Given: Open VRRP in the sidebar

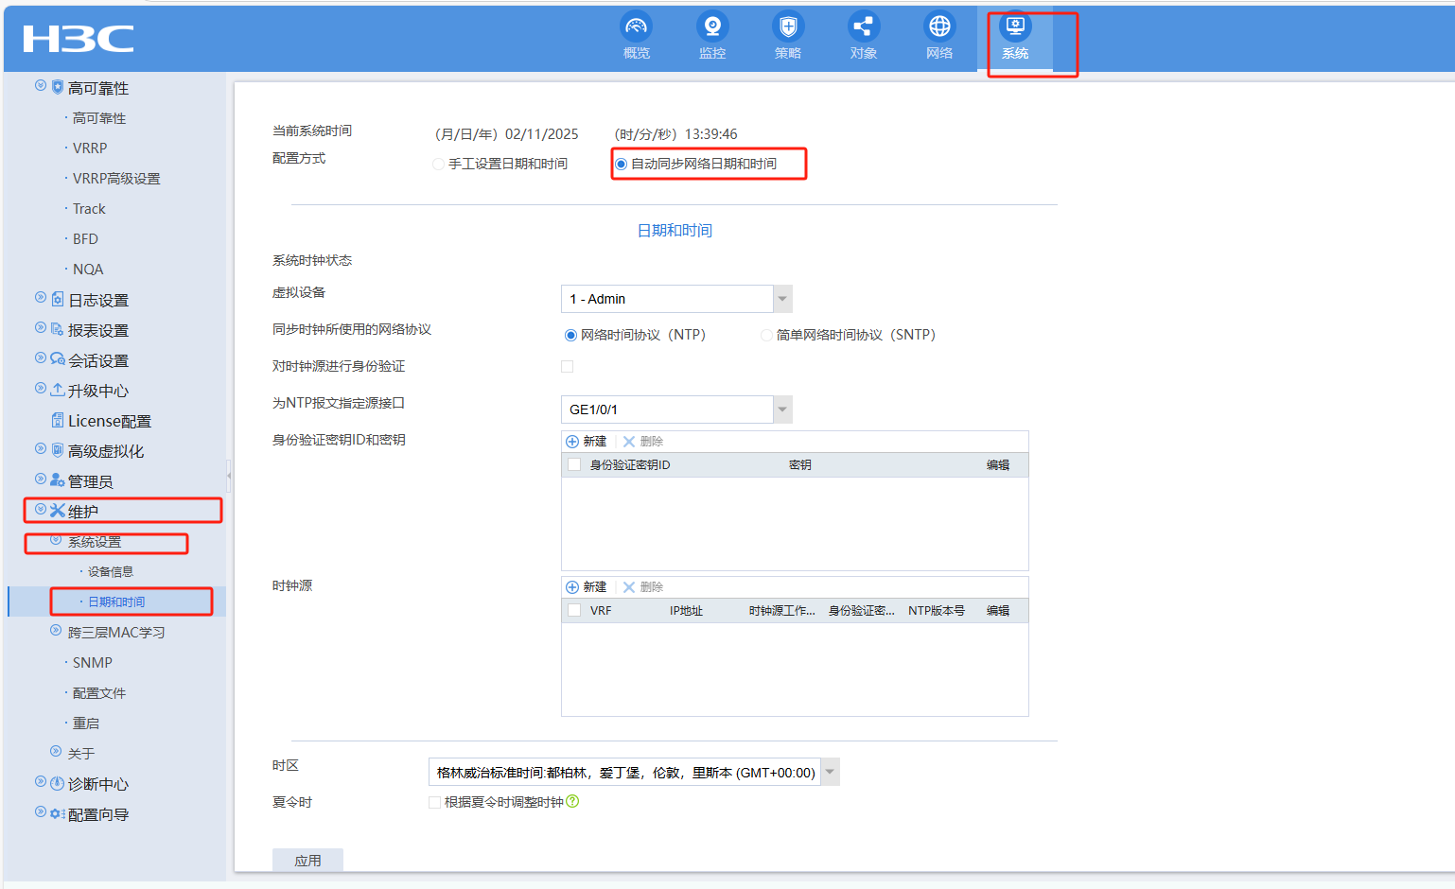Looking at the screenshot, I should click(90, 148).
